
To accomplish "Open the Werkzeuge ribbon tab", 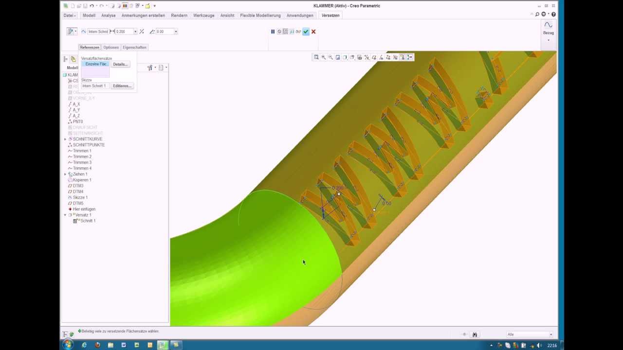I will [204, 16].
